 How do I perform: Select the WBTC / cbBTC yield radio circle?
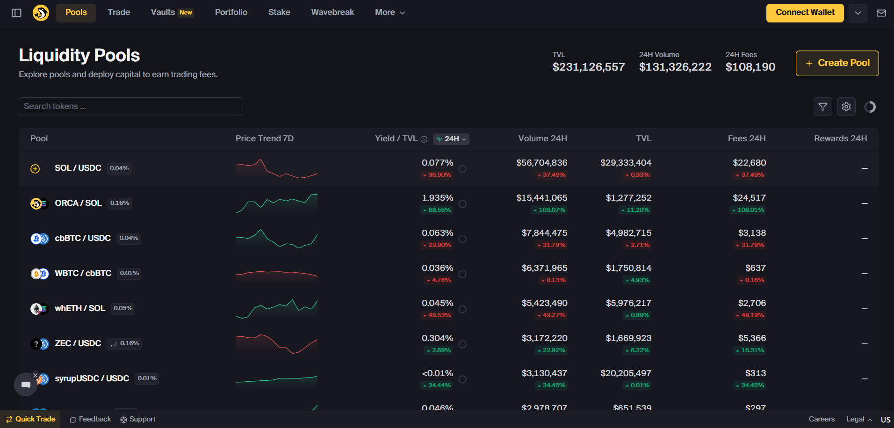point(462,274)
